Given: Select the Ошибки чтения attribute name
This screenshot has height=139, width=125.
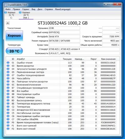Looking at the screenshot, I should tap(25, 63).
